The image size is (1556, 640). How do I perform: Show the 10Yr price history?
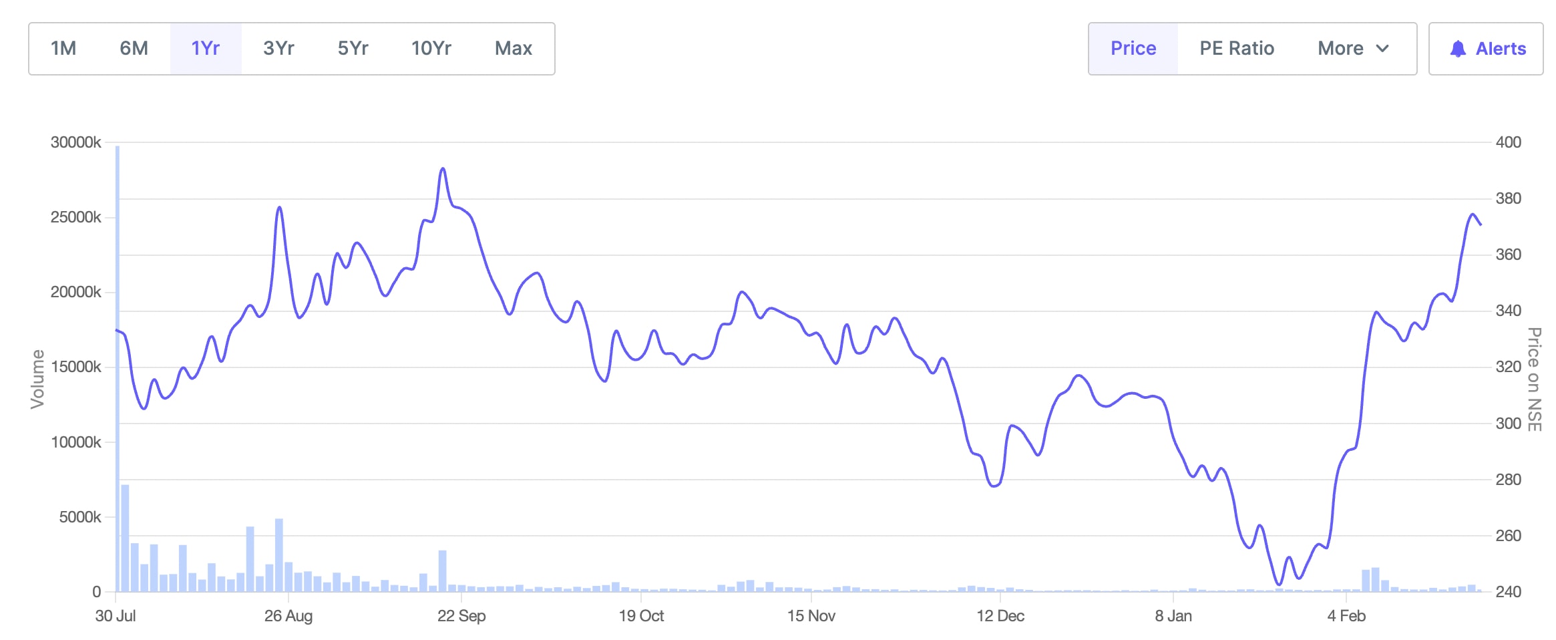click(x=431, y=49)
